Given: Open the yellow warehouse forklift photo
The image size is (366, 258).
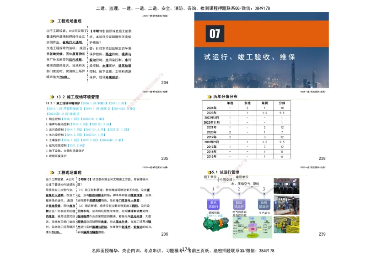Looking at the screenshot, I should click(x=286, y=225).
